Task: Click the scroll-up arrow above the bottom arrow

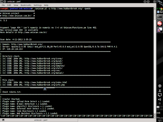Action: 155,114
